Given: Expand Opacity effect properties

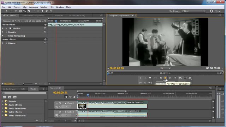Looking at the screenshot, I should (x=3, y=32).
